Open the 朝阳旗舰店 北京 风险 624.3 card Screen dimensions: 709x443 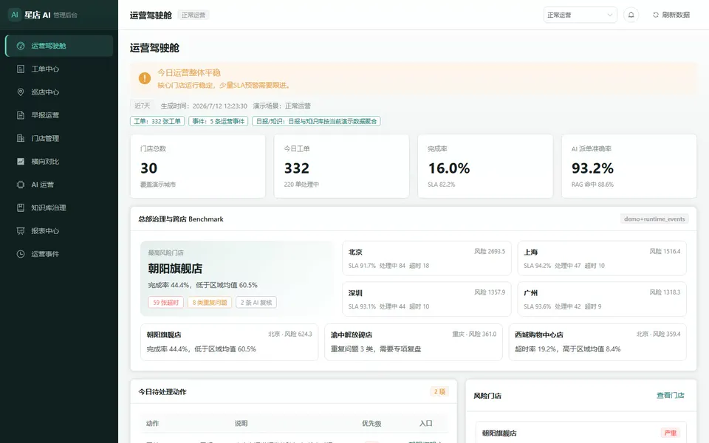pyautogui.click(x=229, y=342)
